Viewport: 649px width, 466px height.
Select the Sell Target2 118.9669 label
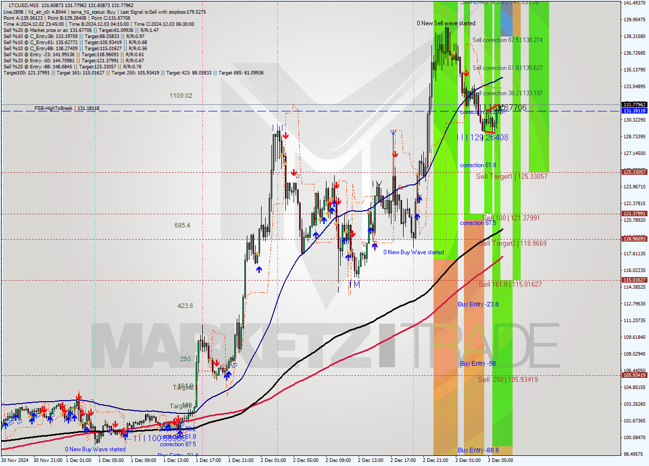tap(513, 244)
